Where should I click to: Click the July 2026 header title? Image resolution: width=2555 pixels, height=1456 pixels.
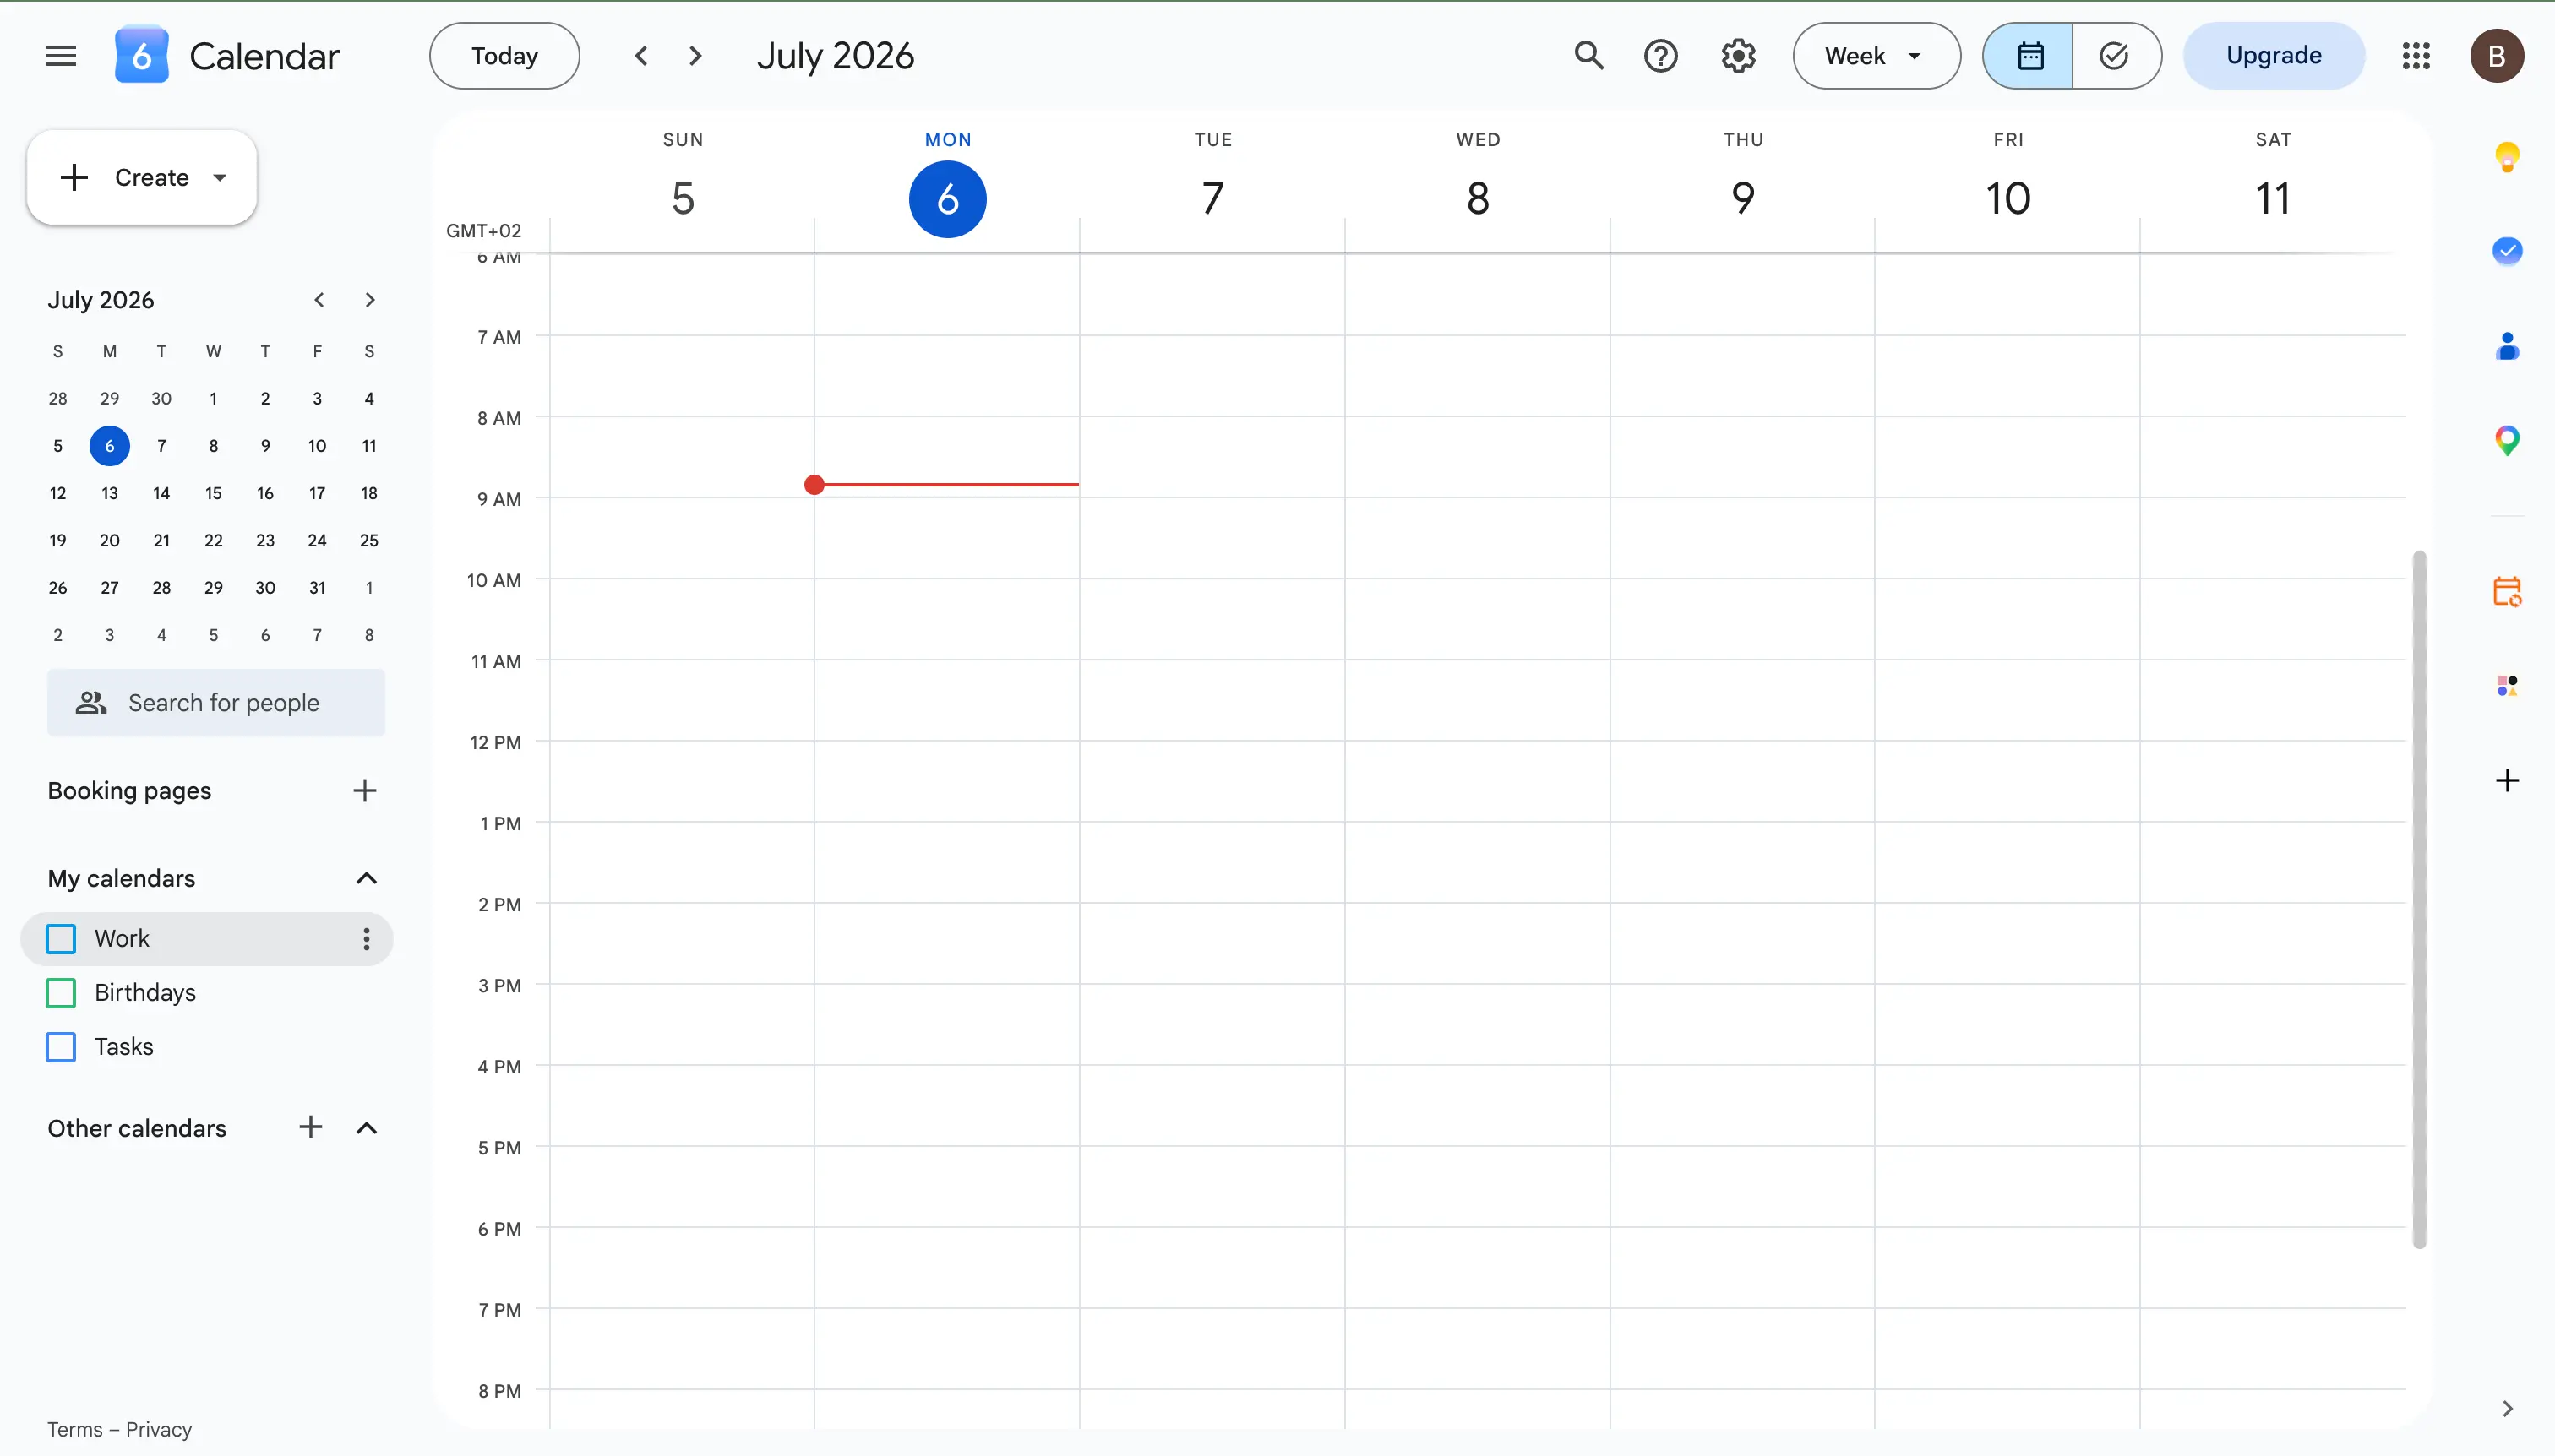click(x=836, y=56)
